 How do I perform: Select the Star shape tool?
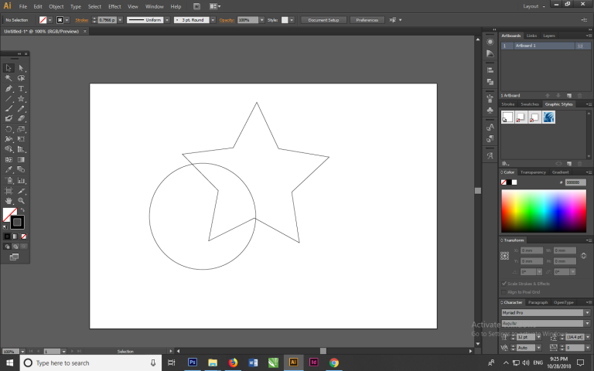pos(22,99)
